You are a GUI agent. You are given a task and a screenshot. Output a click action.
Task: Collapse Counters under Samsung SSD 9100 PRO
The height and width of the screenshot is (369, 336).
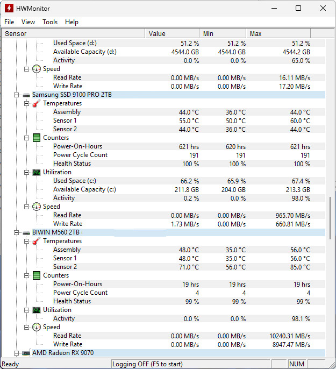pyautogui.click(x=27, y=138)
